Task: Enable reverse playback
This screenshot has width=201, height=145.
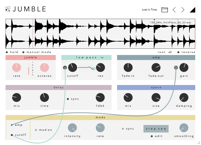Action: click(x=179, y=52)
